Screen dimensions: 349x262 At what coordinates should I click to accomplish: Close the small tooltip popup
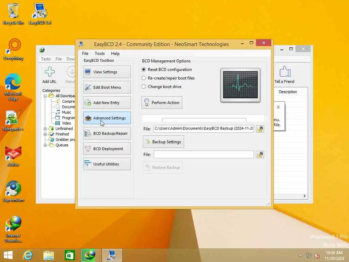coord(278,107)
